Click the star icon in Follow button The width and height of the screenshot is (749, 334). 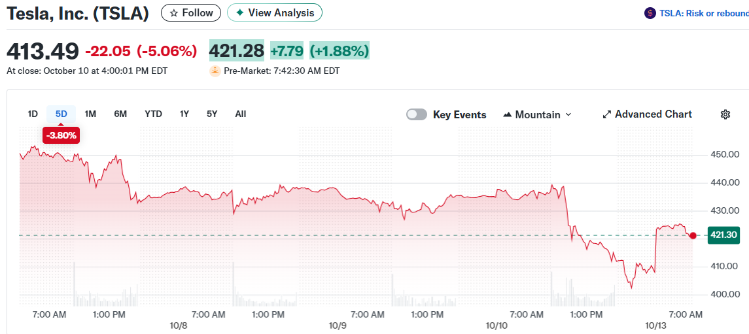[x=173, y=13]
